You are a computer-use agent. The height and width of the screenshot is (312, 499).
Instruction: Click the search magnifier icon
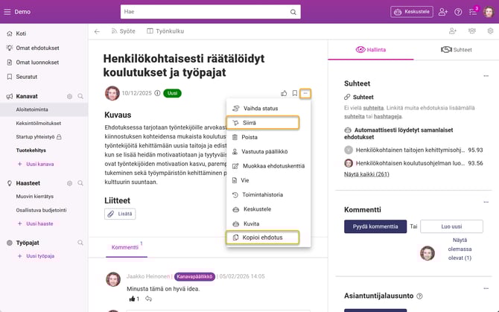[x=293, y=12]
